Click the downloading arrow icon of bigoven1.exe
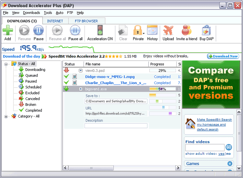 66,89
